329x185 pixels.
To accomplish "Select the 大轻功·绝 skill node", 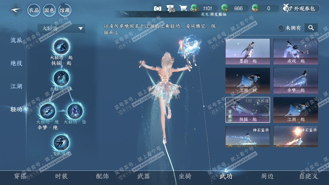I will [48, 111].
